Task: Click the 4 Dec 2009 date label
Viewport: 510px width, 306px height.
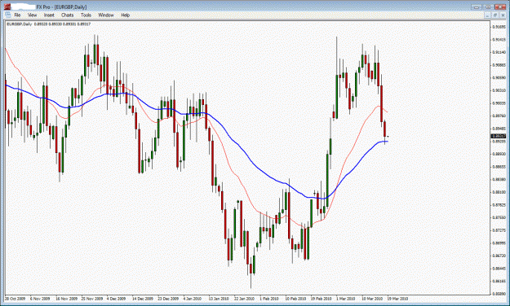Action: pos(116,299)
